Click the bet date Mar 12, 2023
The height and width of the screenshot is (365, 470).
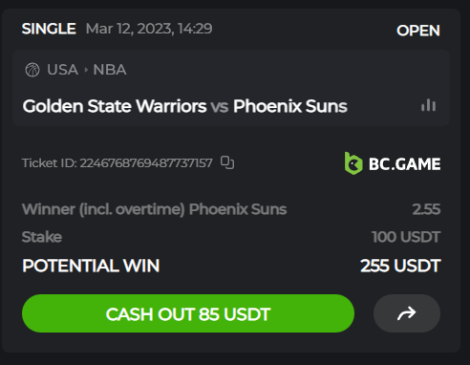[x=130, y=29]
